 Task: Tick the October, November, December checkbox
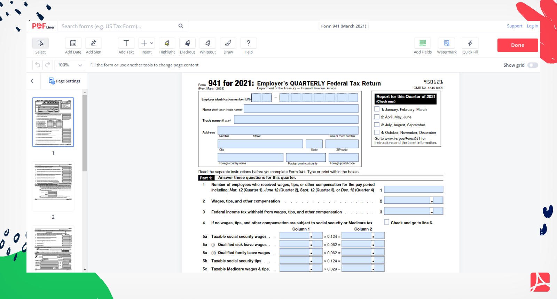point(377,132)
